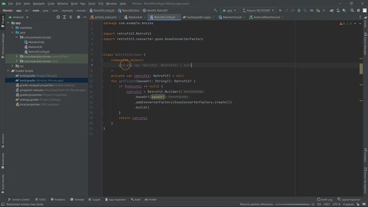The height and width of the screenshot is (207, 368).
Task: Open the Android project view dropdown
Action: coord(18,17)
